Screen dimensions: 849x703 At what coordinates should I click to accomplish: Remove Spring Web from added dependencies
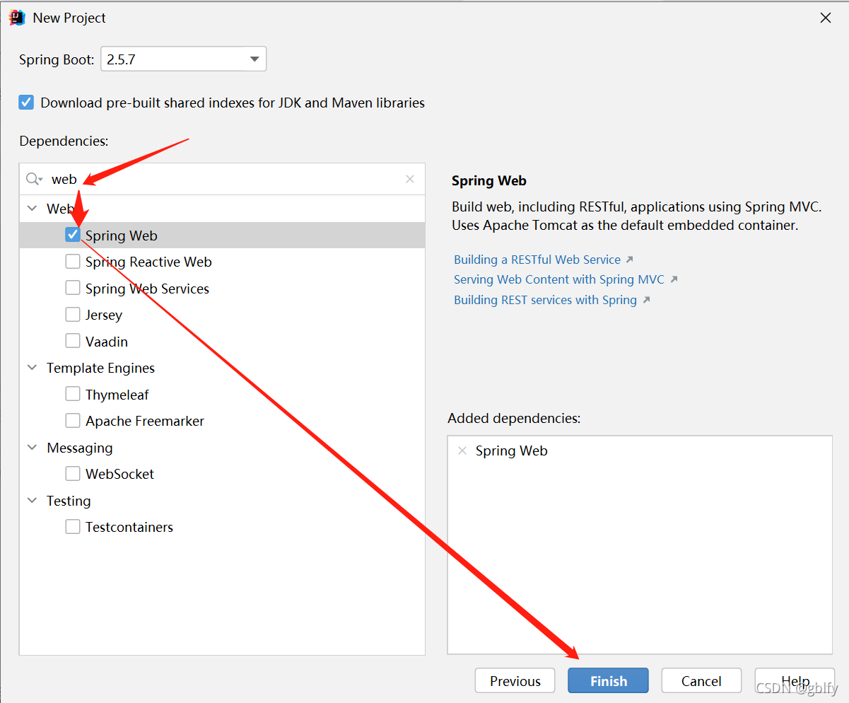coord(462,451)
